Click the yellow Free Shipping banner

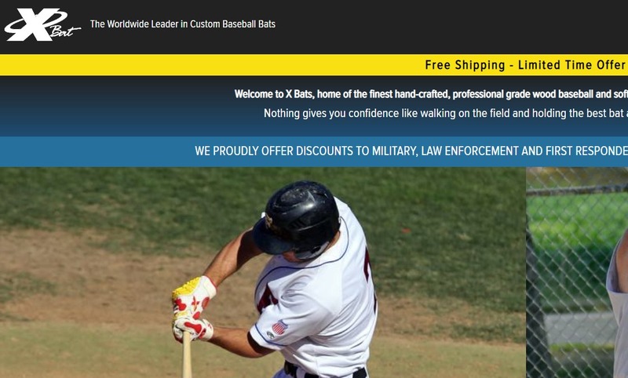(314, 65)
